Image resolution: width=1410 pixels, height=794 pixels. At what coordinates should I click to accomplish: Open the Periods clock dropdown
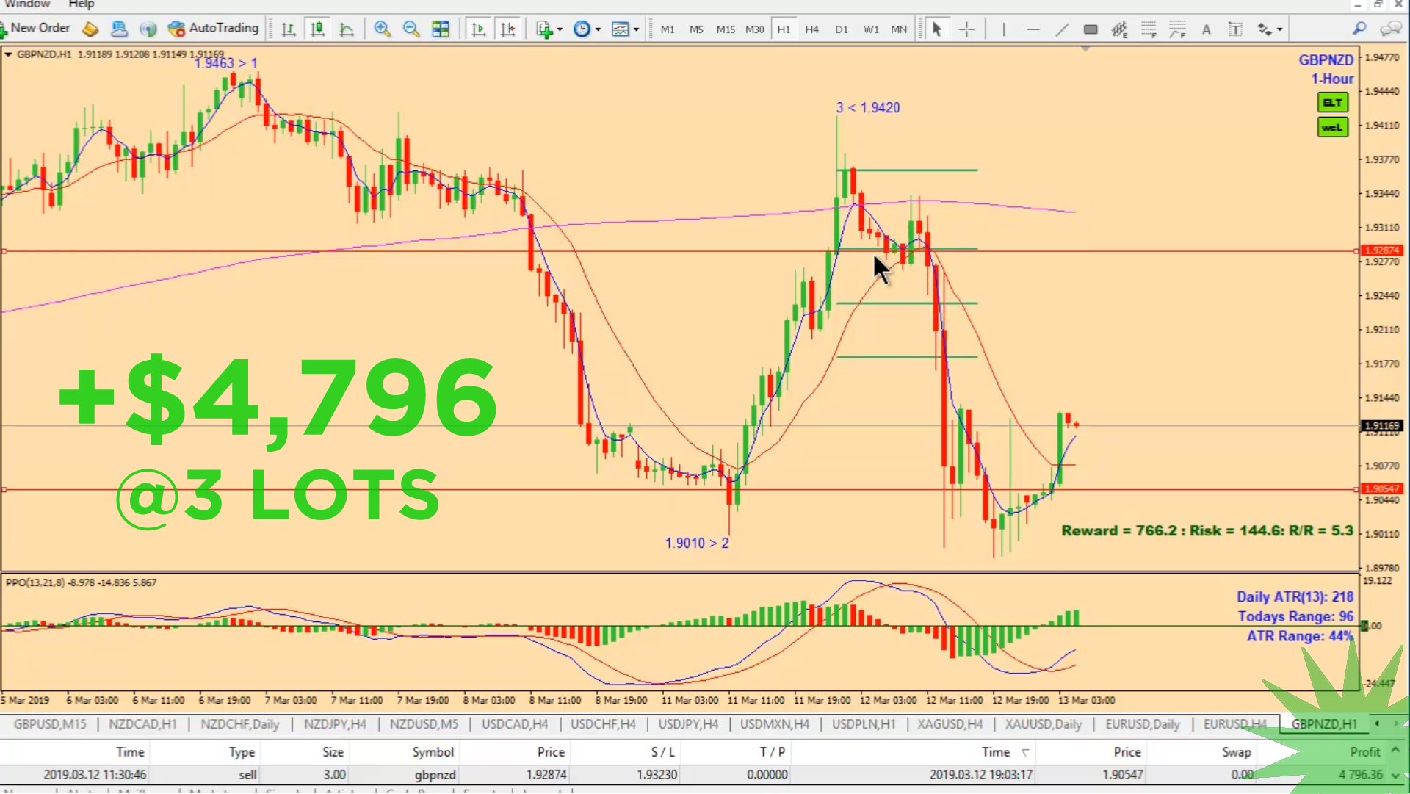click(x=587, y=29)
